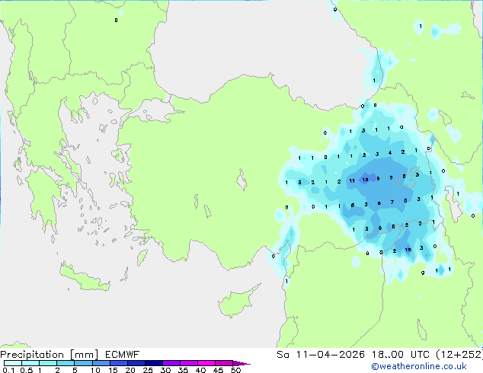483x373 pixels.
Task: Select the legend scale label '10'
Action: coord(95,370)
